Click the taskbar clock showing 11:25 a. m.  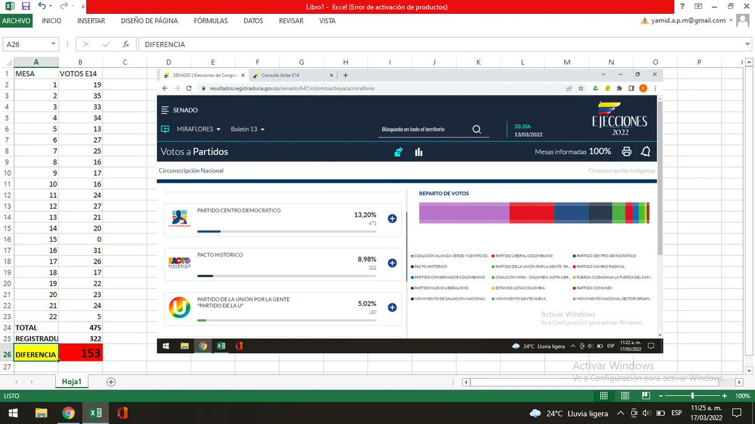coord(708,413)
